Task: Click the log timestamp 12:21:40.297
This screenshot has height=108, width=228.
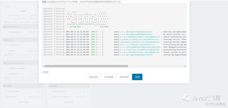Action: (83, 37)
